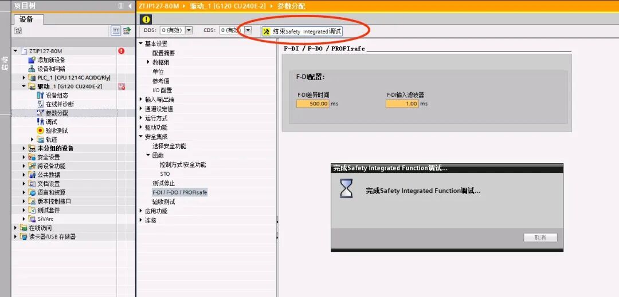This screenshot has width=619, height=297.
Task: Expand the 通道设定值 section
Action: [x=140, y=109]
